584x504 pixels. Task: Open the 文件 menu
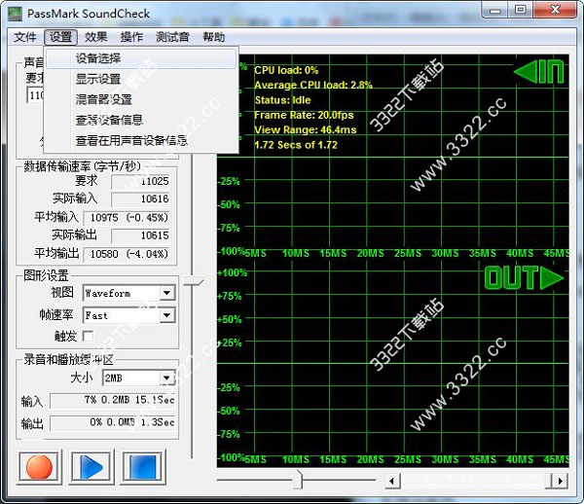(25, 37)
